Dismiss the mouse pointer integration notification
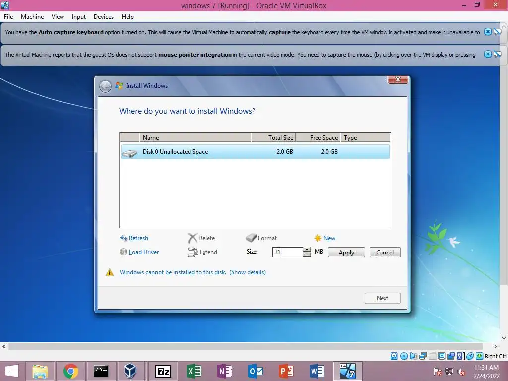The image size is (508, 381). click(x=488, y=54)
